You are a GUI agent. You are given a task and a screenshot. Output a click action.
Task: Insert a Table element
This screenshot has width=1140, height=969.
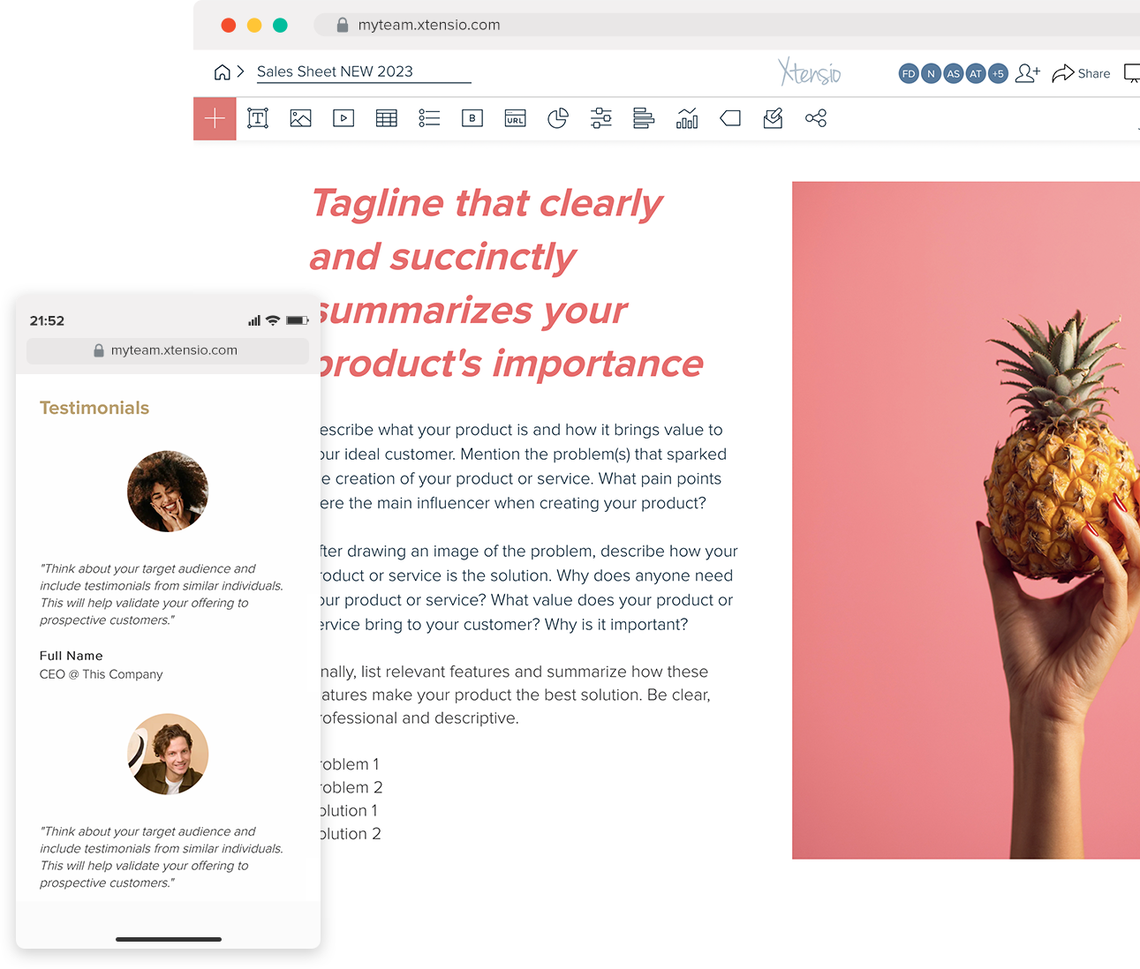click(386, 117)
